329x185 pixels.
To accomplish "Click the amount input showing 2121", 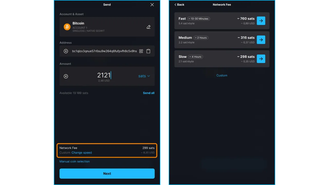I will 104,75.
